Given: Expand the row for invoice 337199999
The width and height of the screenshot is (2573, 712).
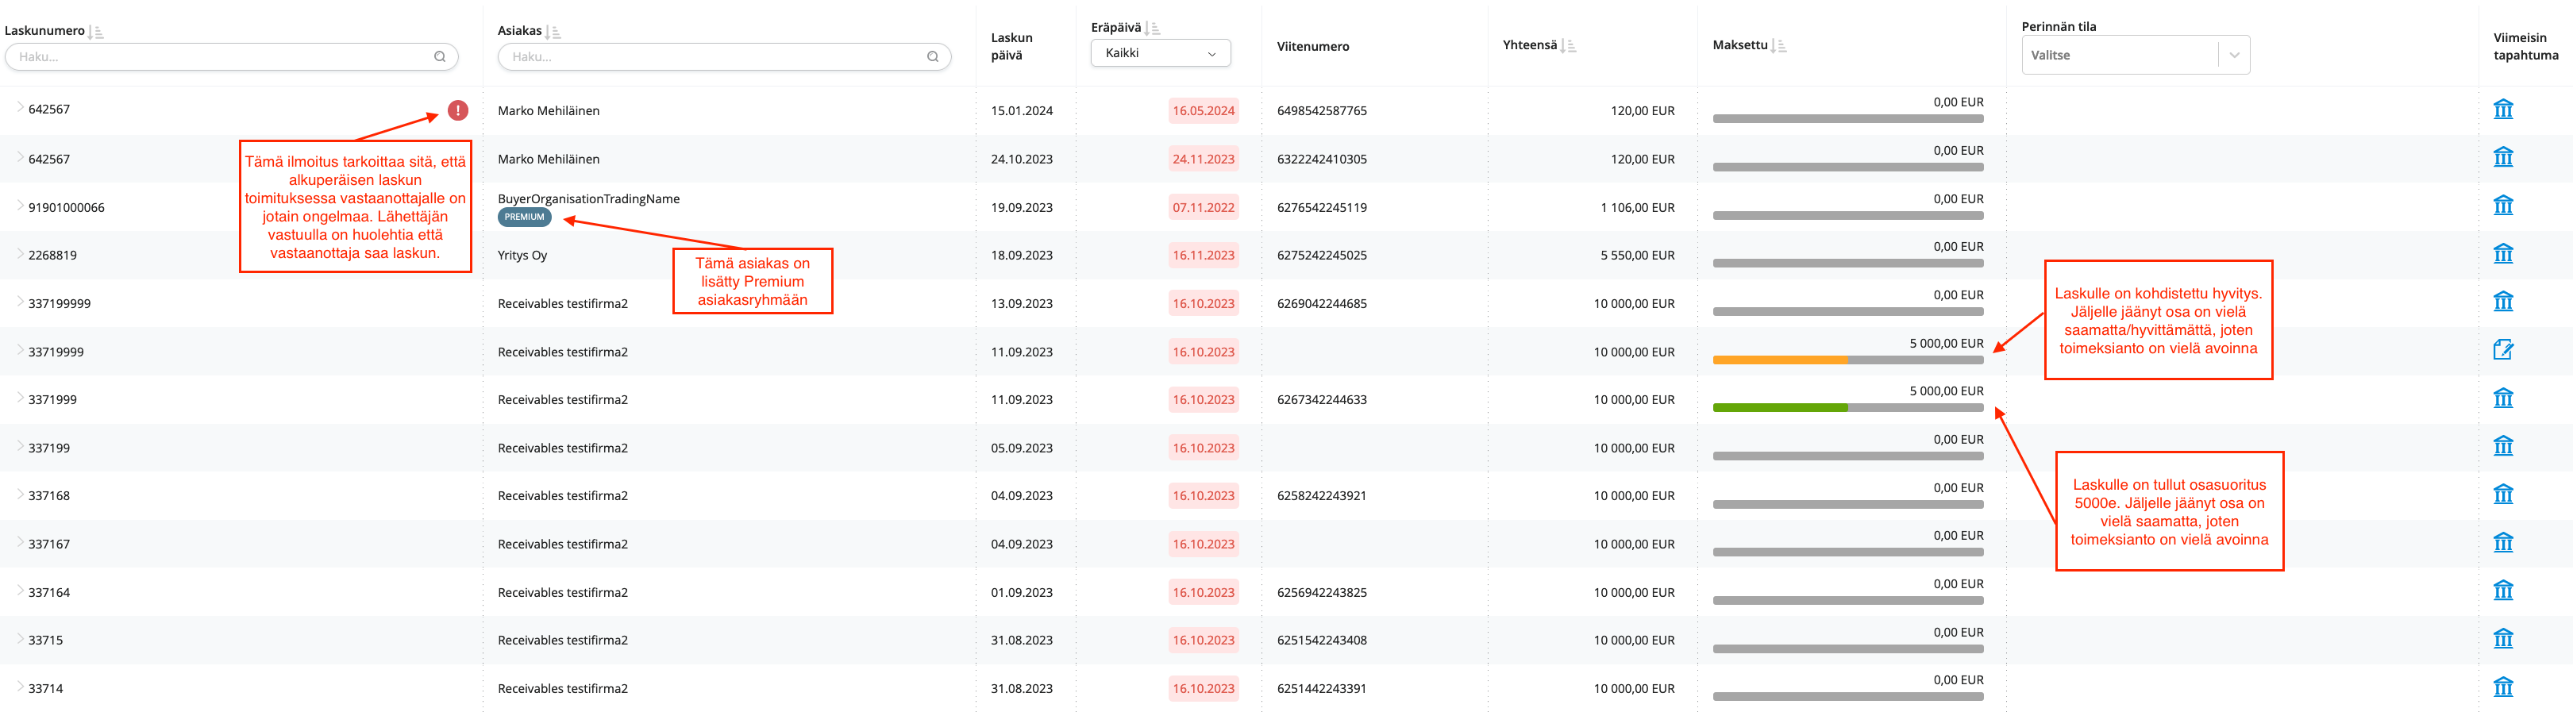Looking at the screenshot, I should coord(20,302).
